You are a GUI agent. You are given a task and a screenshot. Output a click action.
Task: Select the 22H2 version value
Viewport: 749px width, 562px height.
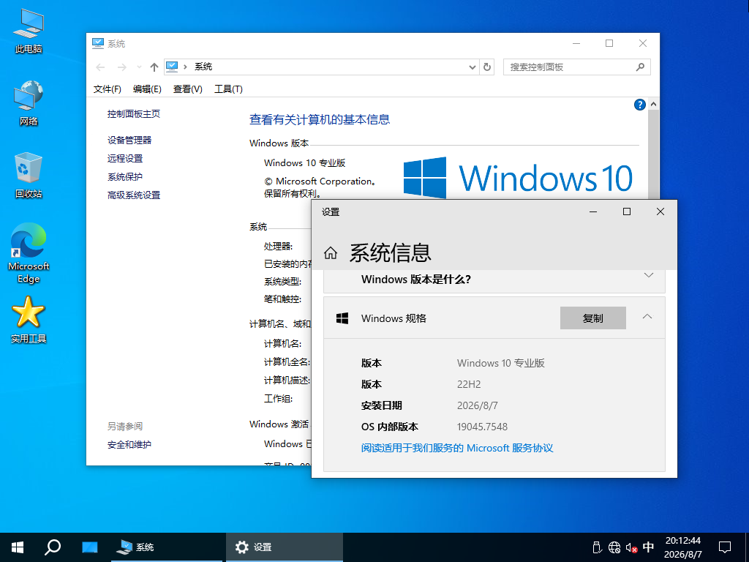pyautogui.click(x=469, y=384)
